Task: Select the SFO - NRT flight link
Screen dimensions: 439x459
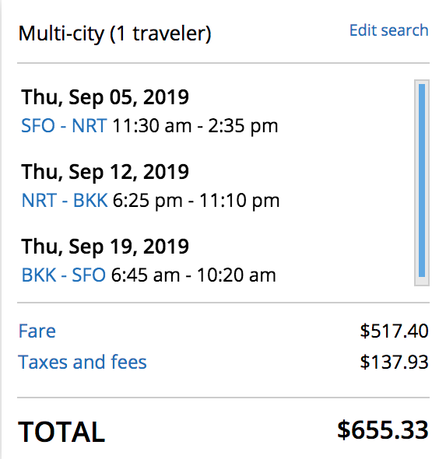Action: pyautogui.click(x=64, y=126)
